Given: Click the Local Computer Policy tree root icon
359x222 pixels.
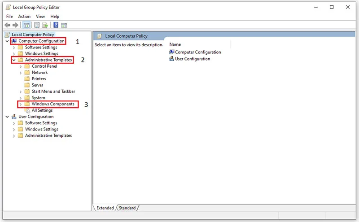Looking at the screenshot, I should click(x=8, y=35).
